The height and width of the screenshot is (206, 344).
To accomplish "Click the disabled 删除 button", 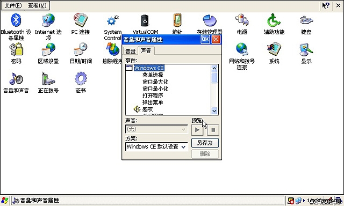I will click(205, 154).
